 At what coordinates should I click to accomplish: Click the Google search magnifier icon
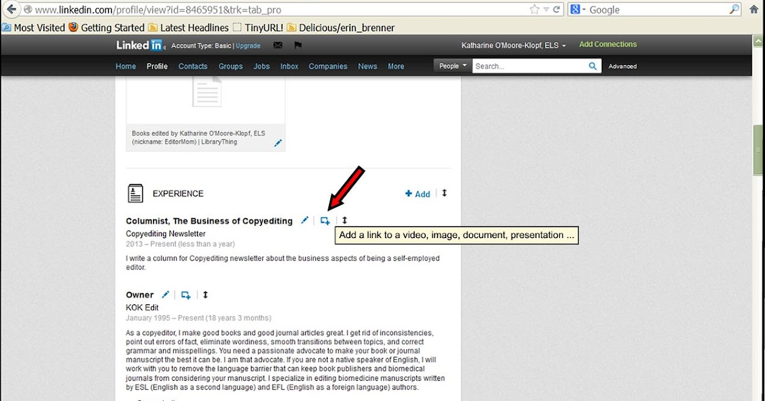734,10
